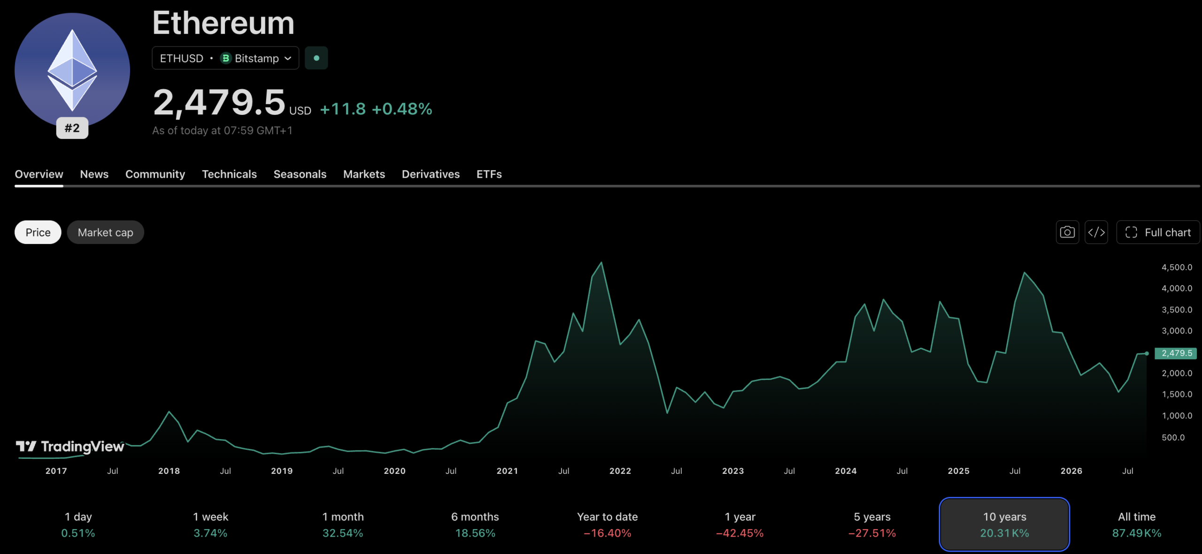The height and width of the screenshot is (554, 1202).
Task: Click the 'As of today at 07:59' timestamp
Action: tap(223, 130)
